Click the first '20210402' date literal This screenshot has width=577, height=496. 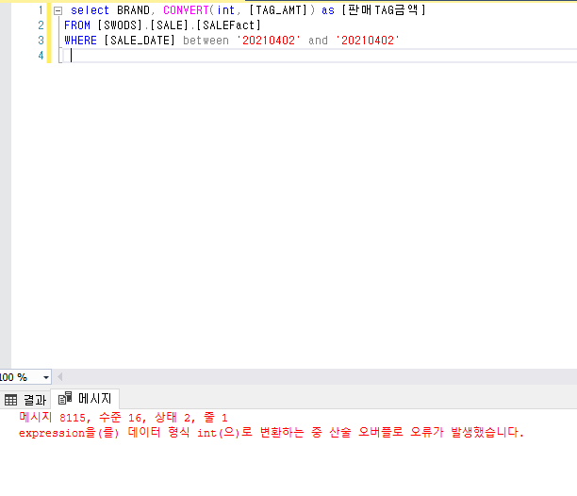pos(269,41)
